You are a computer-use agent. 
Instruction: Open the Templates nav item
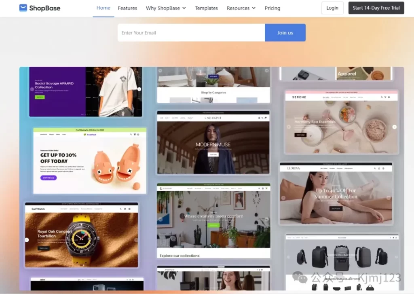coord(207,8)
